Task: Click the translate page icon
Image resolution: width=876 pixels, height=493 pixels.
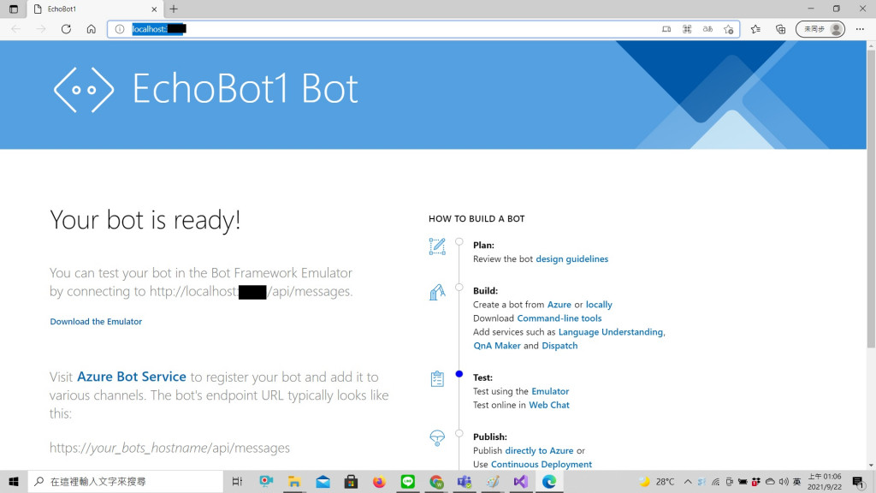Action: click(x=707, y=29)
